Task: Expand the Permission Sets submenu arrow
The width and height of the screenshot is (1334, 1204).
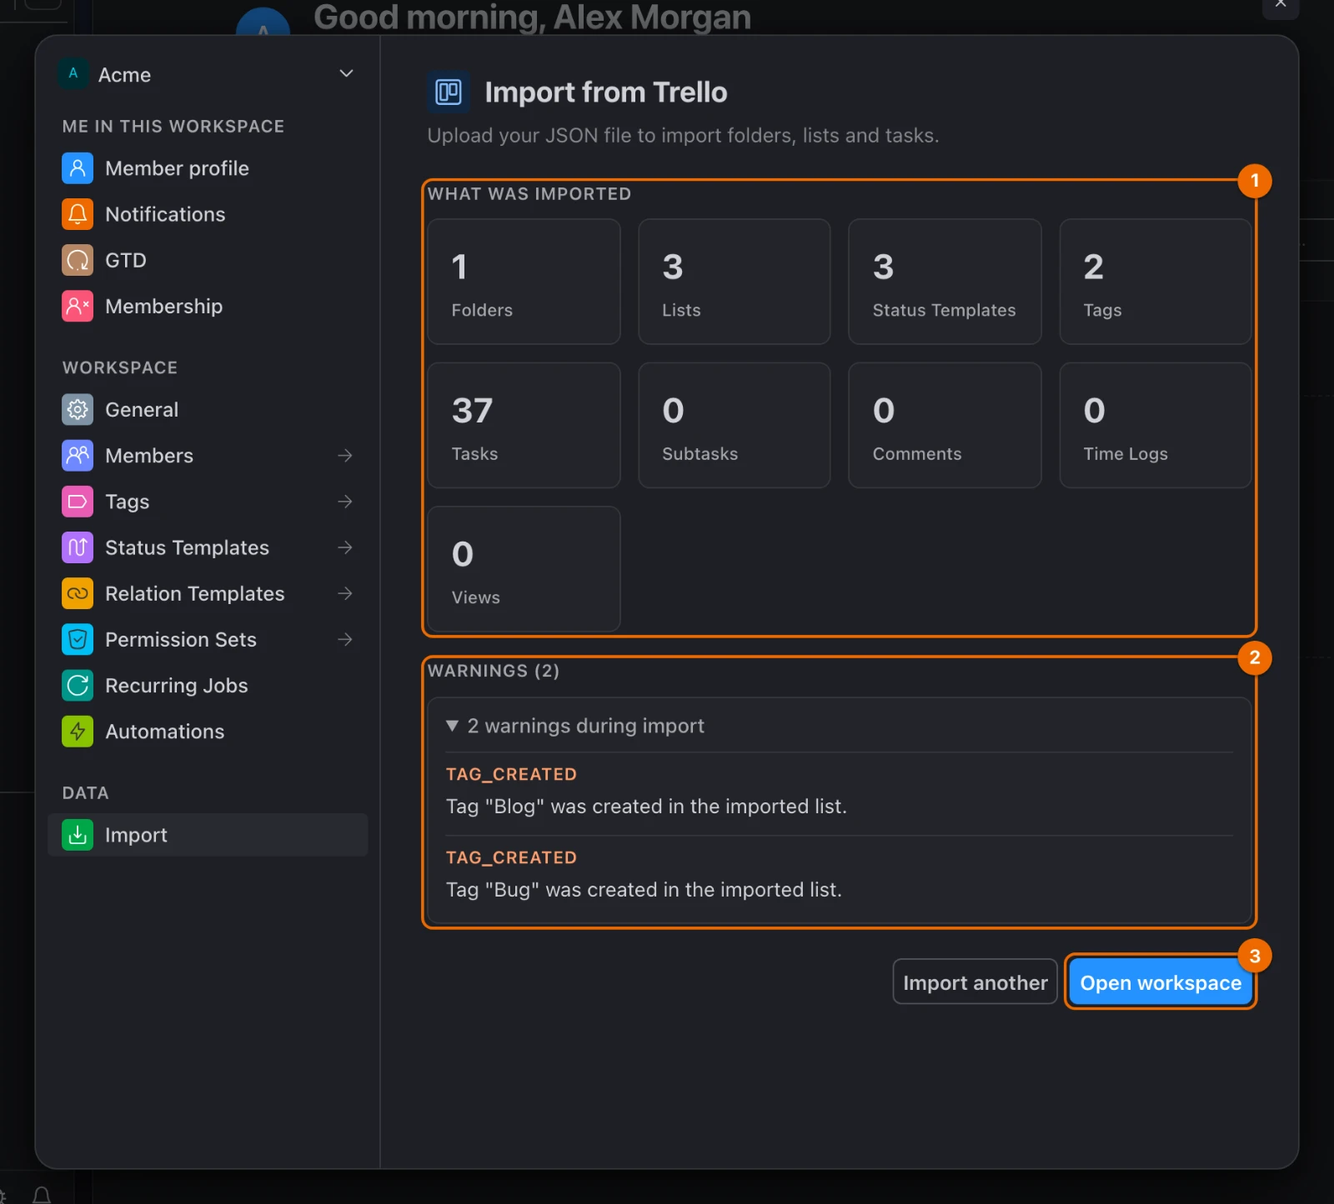Action: click(x=344, y=639)
